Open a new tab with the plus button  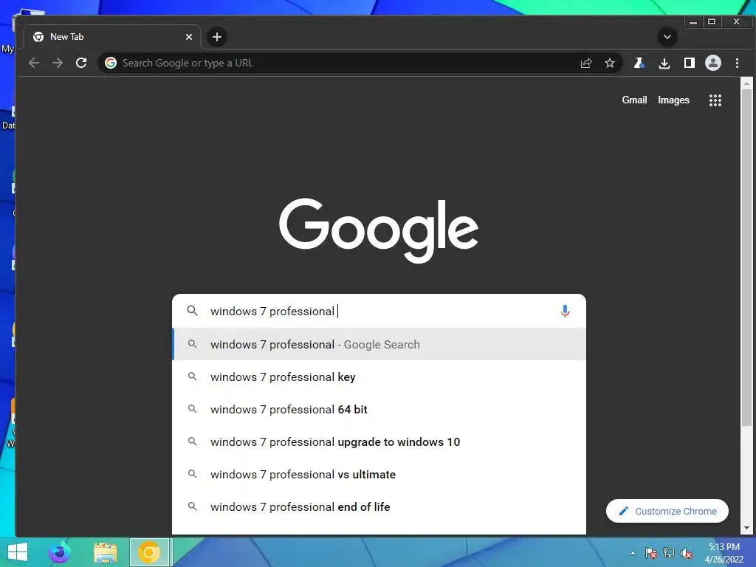[x=217, y=37]
